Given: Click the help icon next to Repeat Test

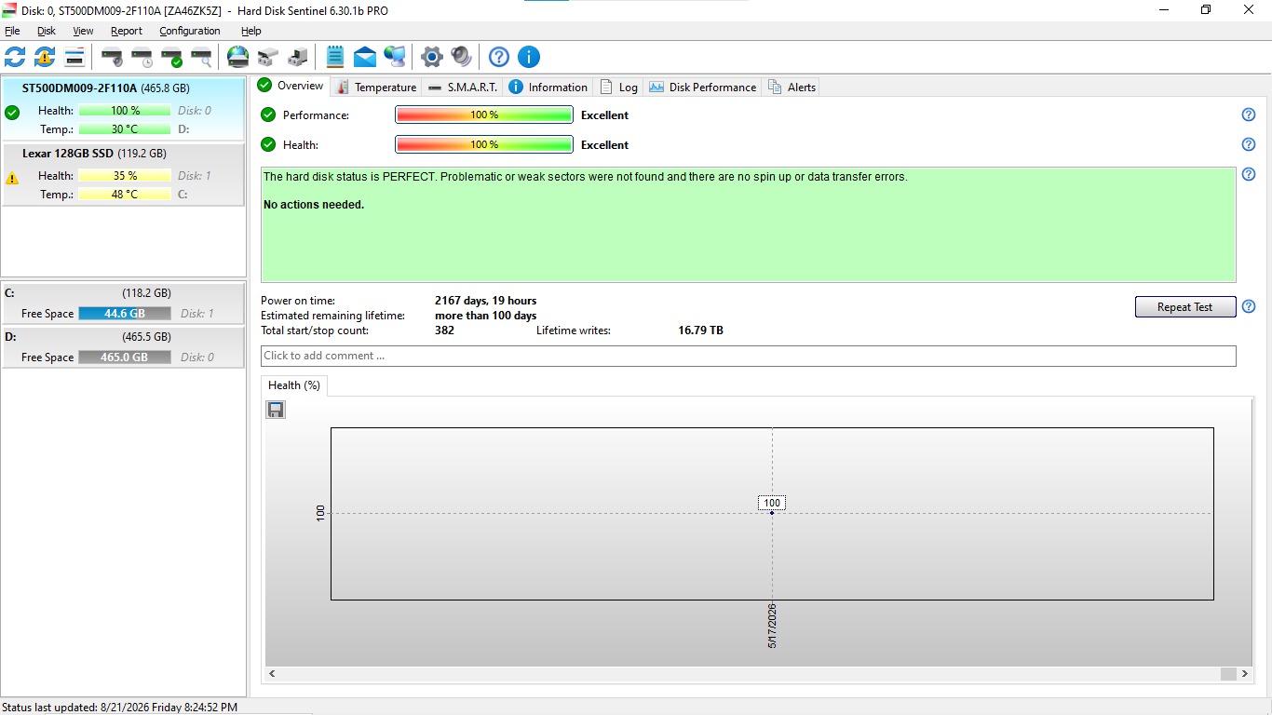Looking at the screenshot, I should (x=1249, y=306).
